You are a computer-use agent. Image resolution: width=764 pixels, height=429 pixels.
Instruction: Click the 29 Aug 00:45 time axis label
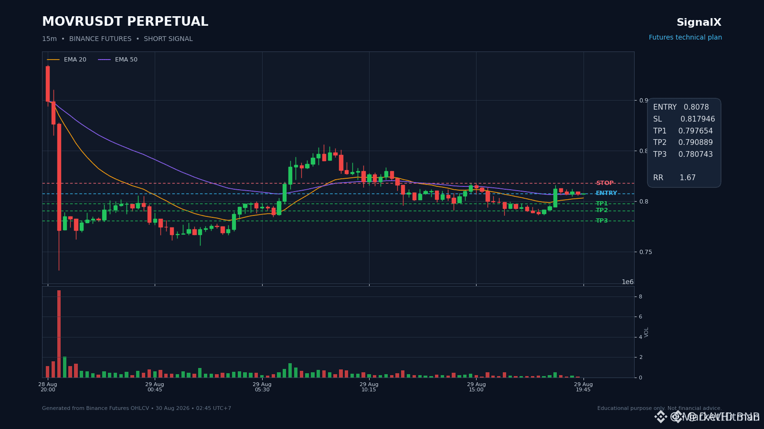tap(155, 387)
